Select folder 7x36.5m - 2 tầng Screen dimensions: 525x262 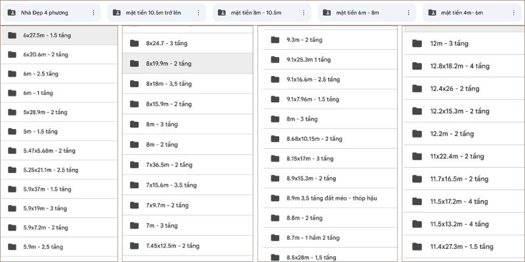(169, 164)
